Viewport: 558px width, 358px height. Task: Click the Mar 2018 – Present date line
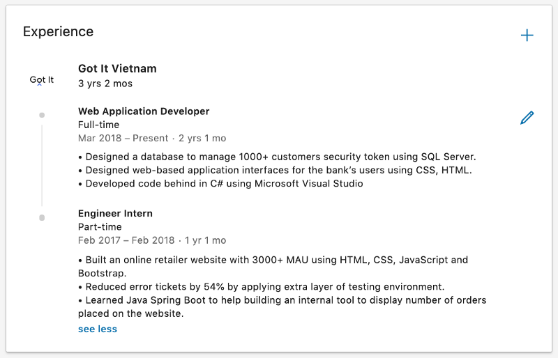[152, 138]
